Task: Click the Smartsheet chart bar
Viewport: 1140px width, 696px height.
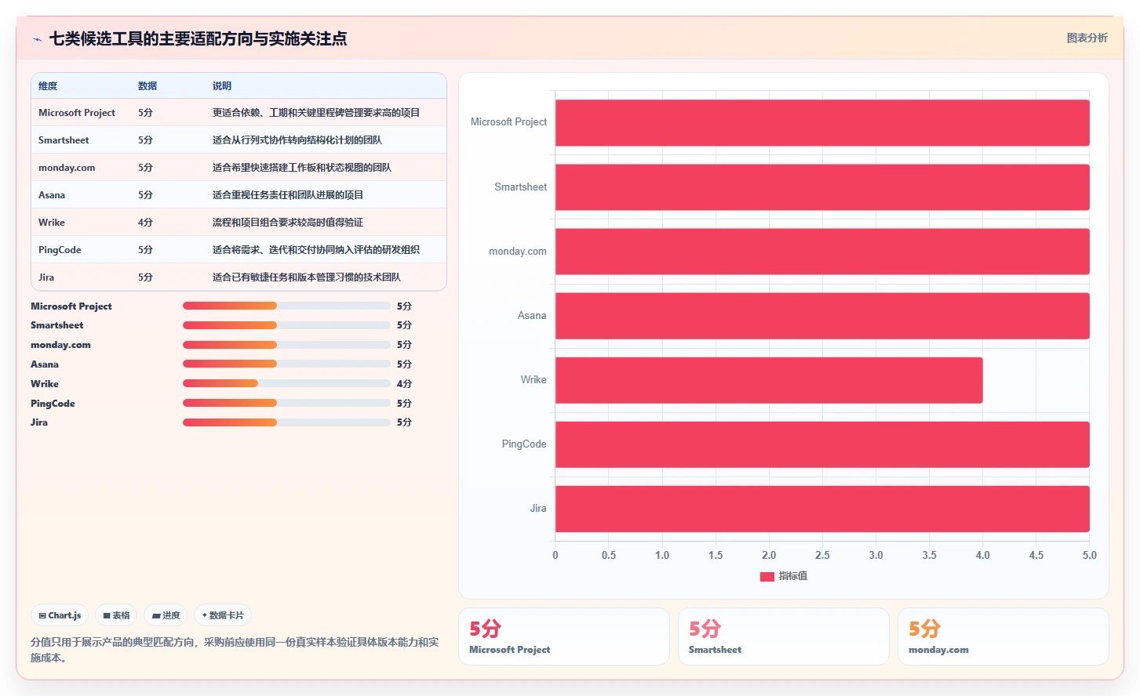Action: (822, 187)
